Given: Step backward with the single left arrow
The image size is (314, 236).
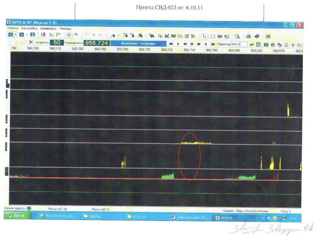Looking at the screenshot, I should [x=178, y=44].
